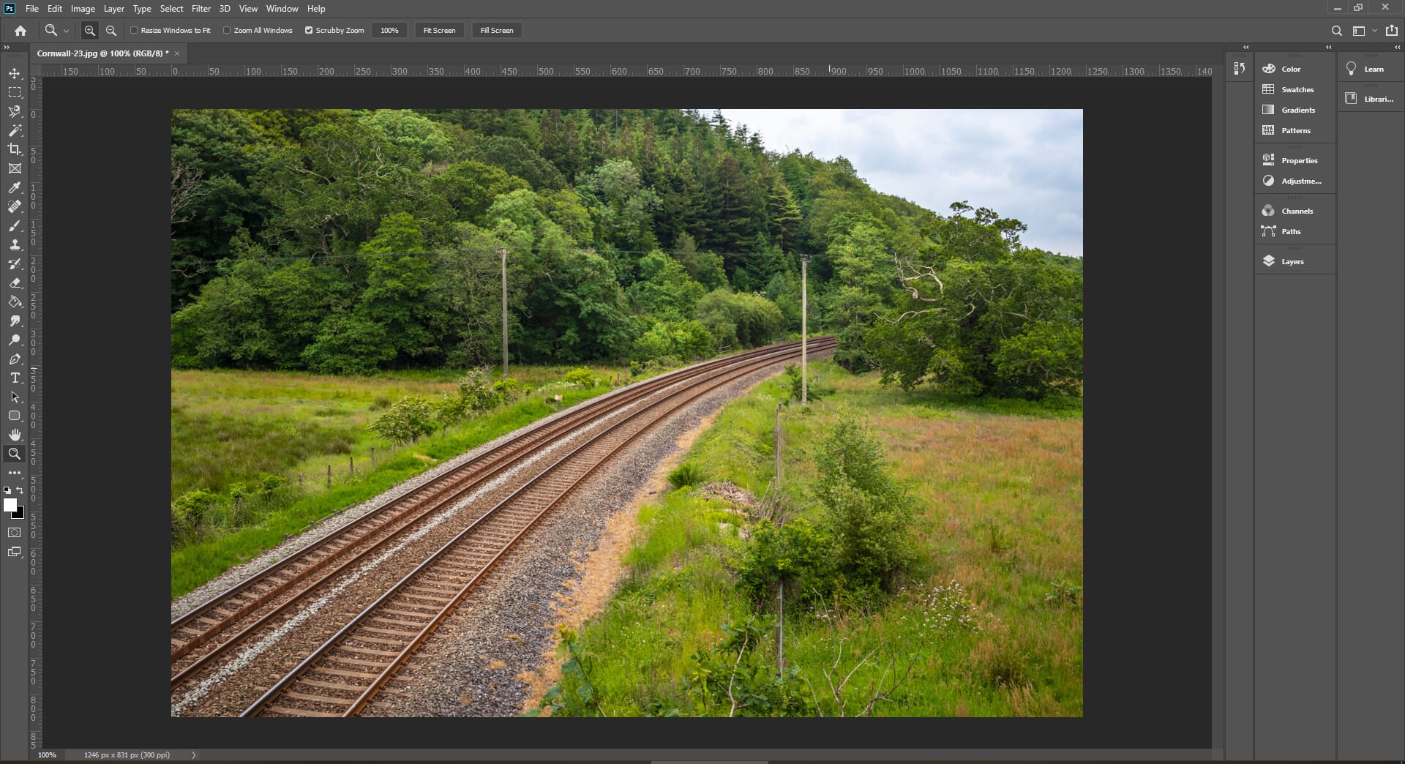This screenshot has width=1405, height=764.
Task: Enable Resize Windows to Fit checkbox
Action: pyautogui.click(x=134, y=31)
